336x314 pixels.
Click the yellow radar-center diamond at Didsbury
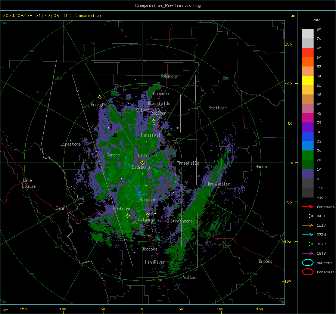click(142, 163)
